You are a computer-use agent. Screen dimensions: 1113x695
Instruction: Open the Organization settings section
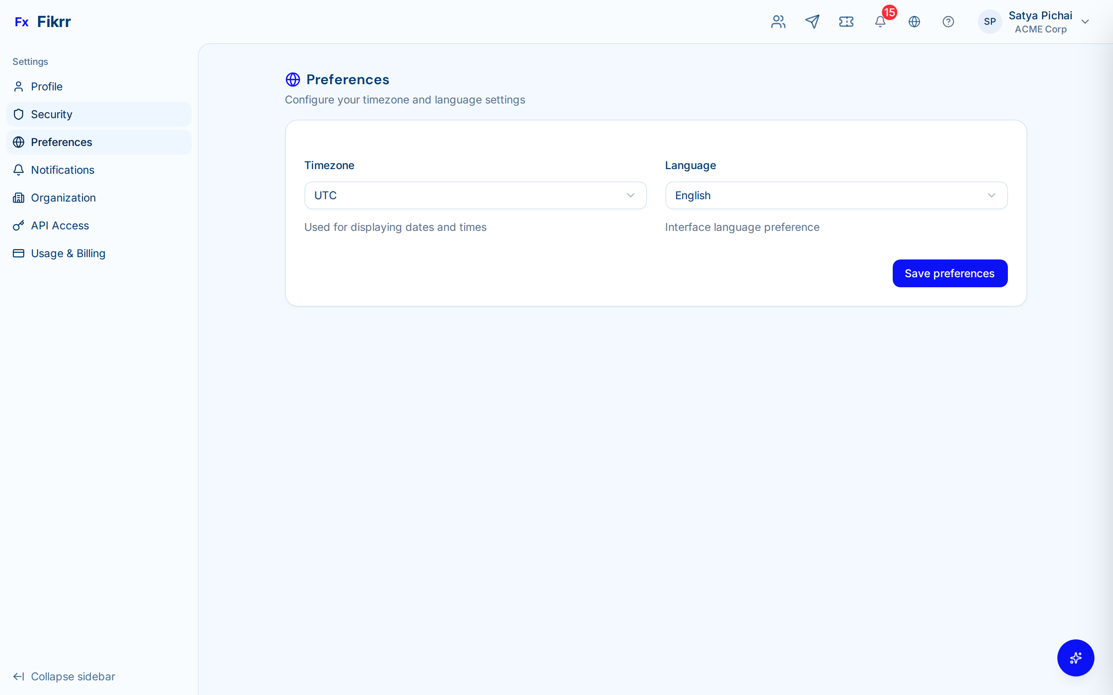tap(63, 198)
